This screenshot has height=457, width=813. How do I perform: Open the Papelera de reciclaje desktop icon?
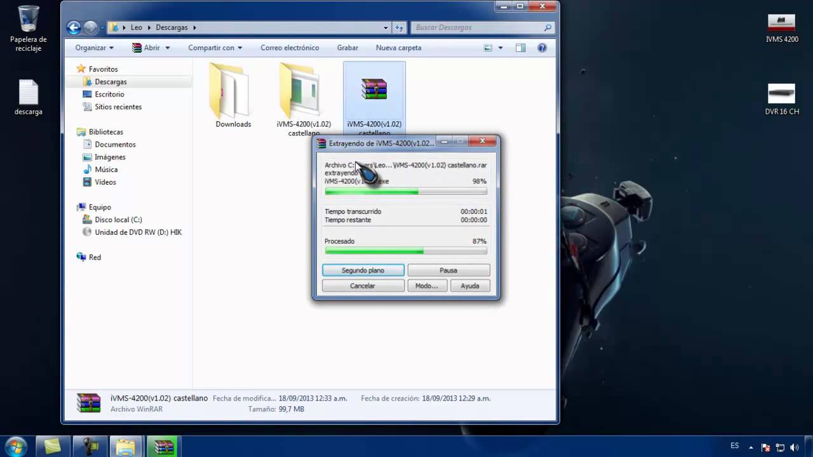[29, 29]
